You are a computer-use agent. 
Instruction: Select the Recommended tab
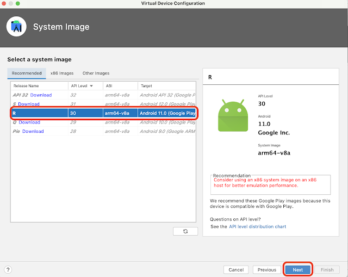(x=27, y=73)
